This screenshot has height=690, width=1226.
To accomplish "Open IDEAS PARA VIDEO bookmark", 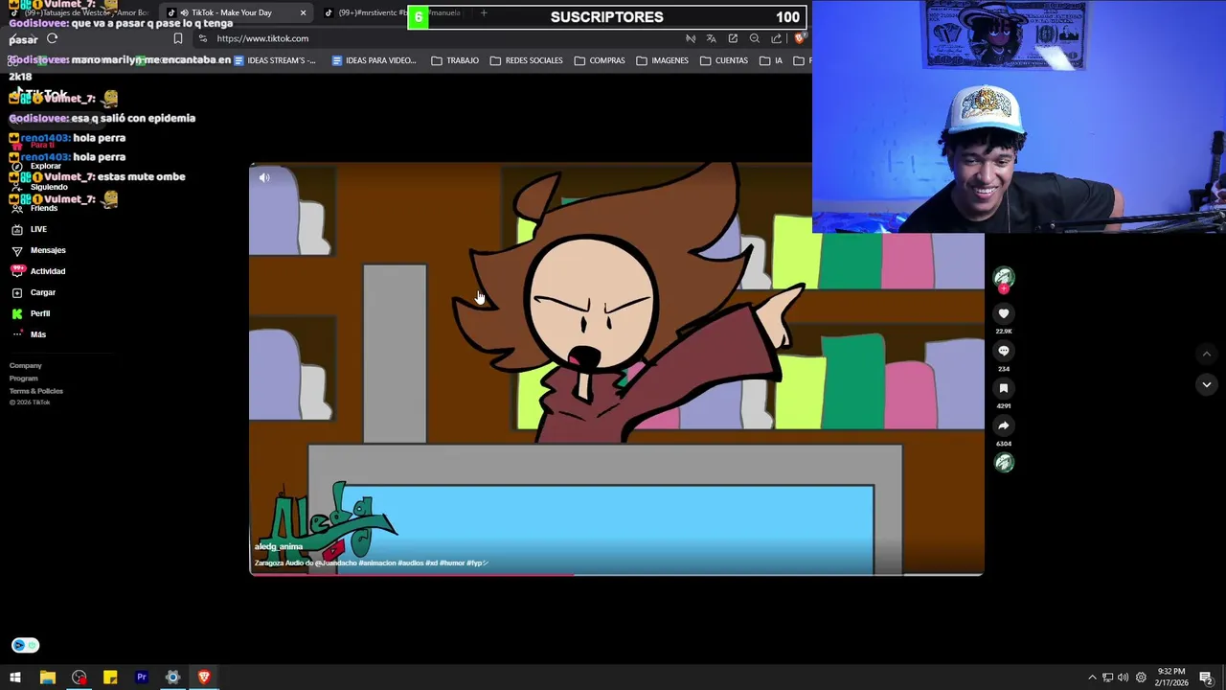I will (x=374, y=60).
